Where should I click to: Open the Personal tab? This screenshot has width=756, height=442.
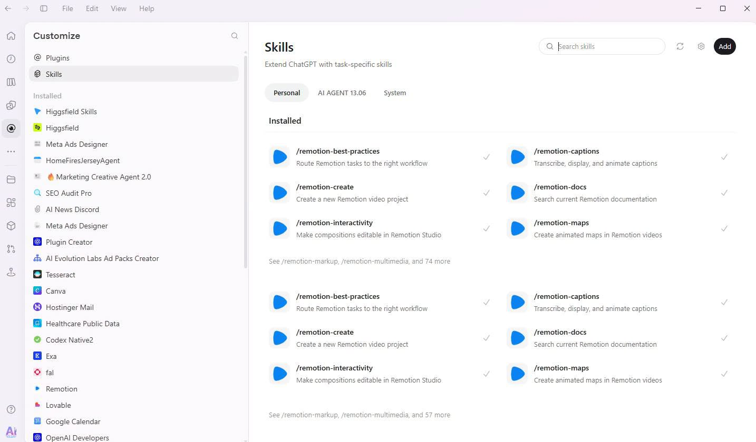tap(287, 93)
